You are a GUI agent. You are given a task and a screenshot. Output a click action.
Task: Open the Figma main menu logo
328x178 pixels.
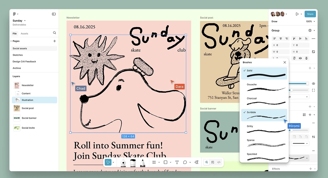[x=14, y=14]
